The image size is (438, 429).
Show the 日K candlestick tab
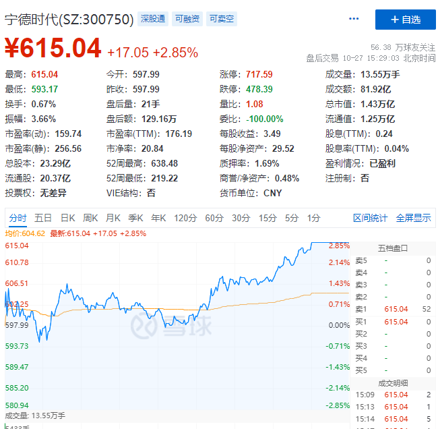pyautogui.click(x=67, y=218)
